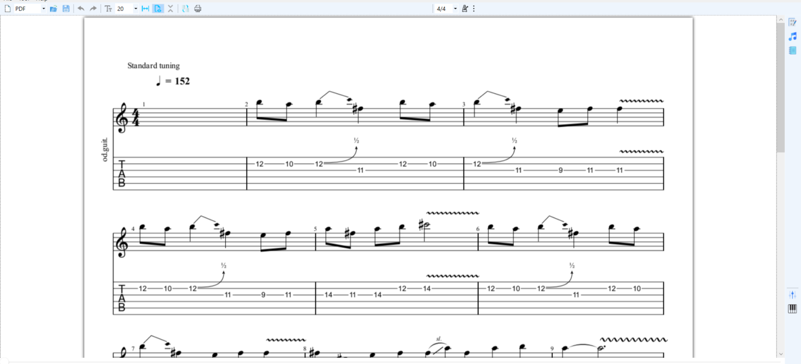This screenshot has width=801, height=364.
Task: Print the guitar tab
Action: point(198,8)
